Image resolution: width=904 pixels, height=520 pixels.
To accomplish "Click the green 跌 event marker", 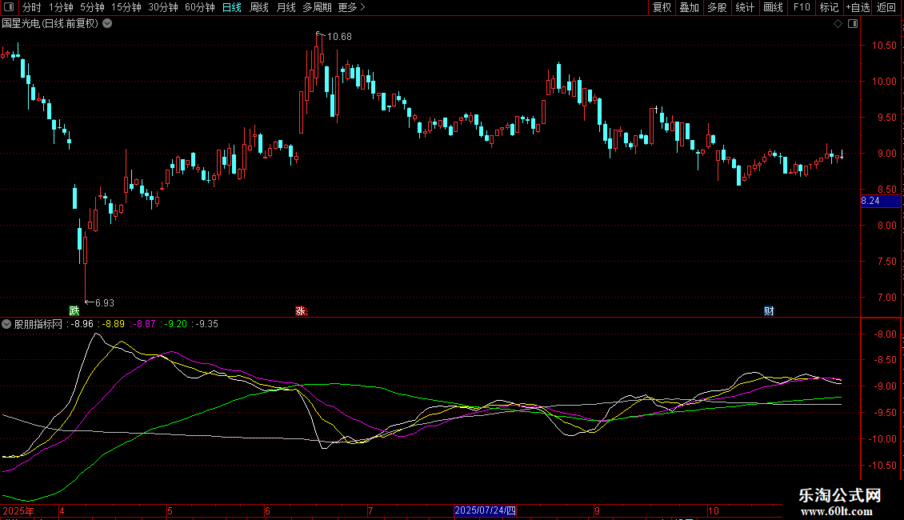I will coord(74,310).
